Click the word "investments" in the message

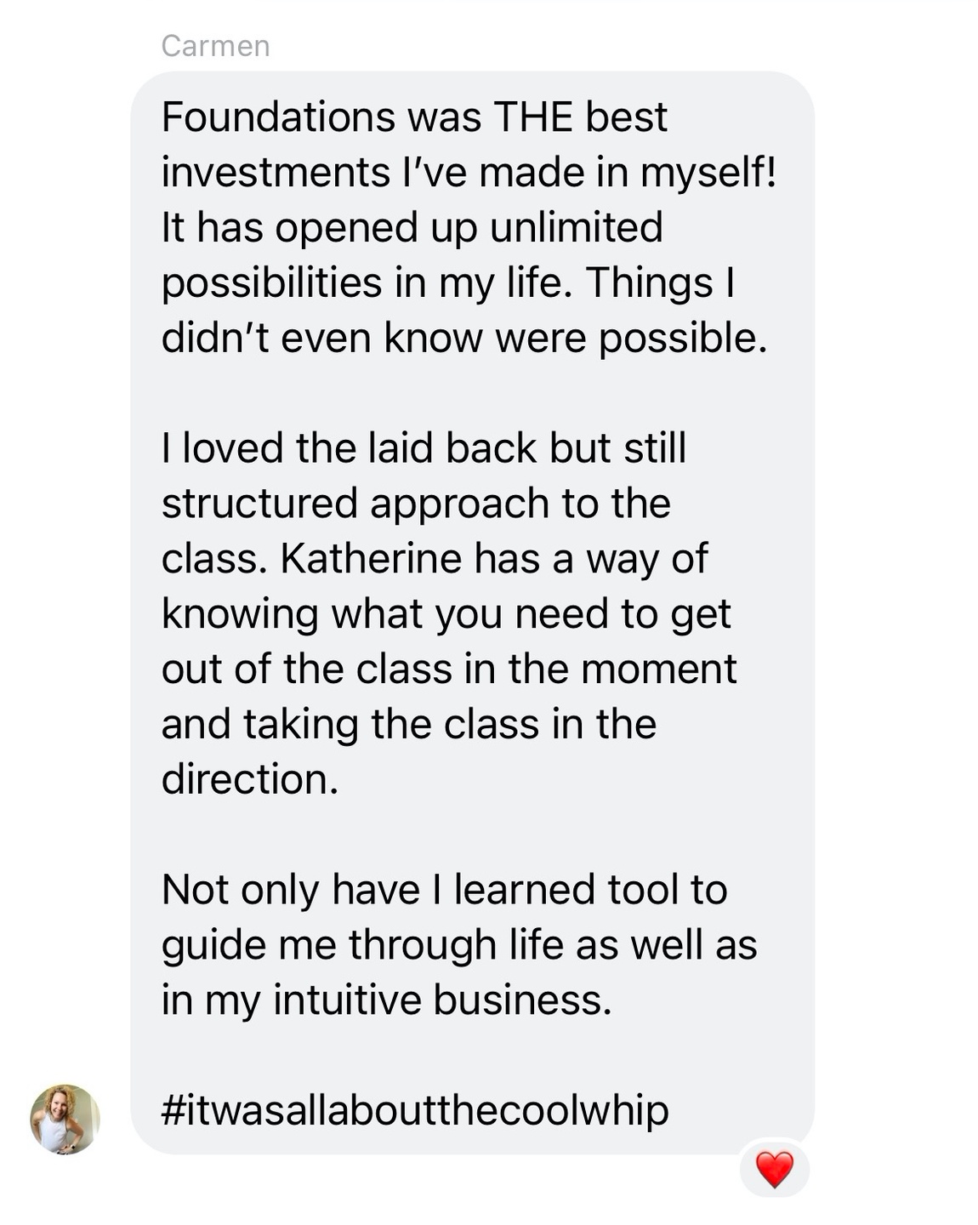pos(276,173)
